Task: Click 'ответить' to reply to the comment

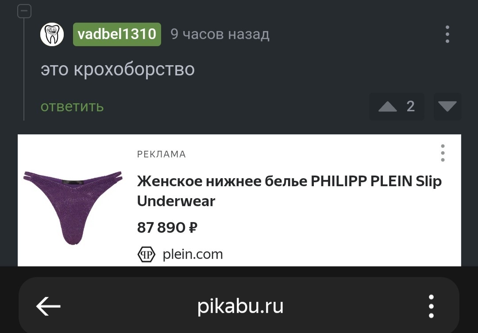Action: click(x=72, y=106)
